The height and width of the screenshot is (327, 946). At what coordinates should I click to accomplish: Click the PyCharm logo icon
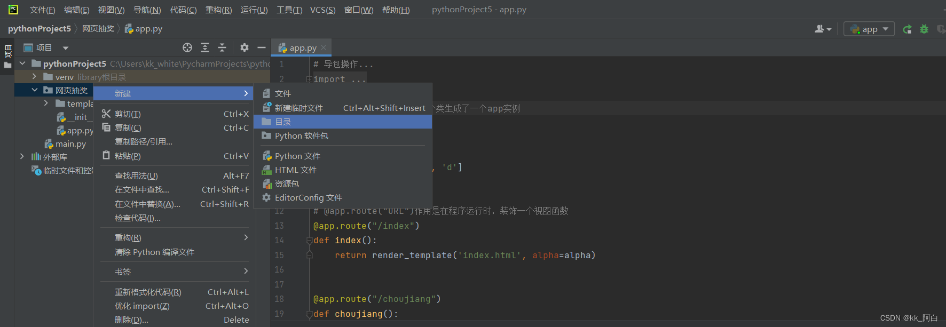click(13, 9)
